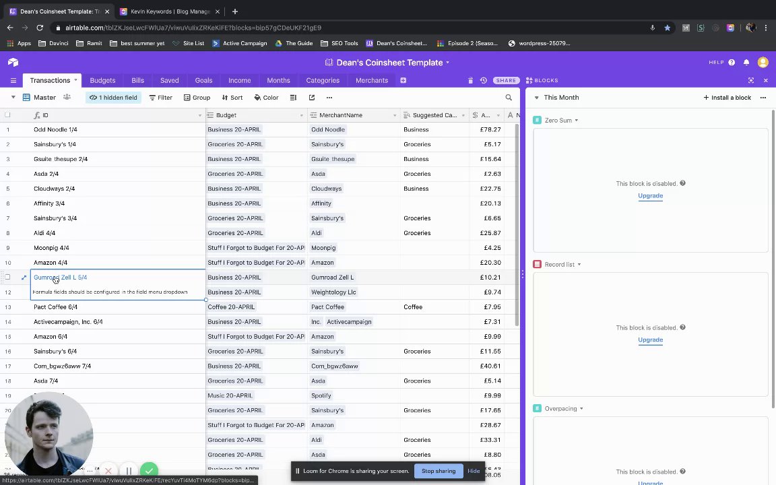
Task: Open the SEO Tools bookmark folder
Action: click(339, 43)
